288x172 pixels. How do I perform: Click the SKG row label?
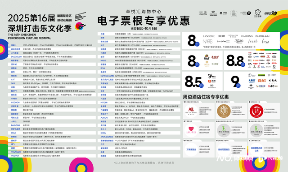coord(13,83)
